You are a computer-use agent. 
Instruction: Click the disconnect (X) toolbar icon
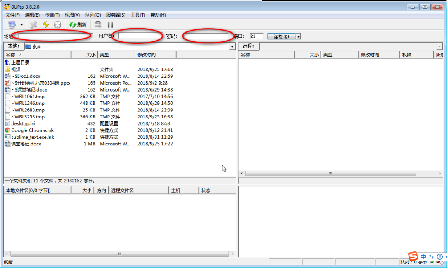[x=33, y=24]
